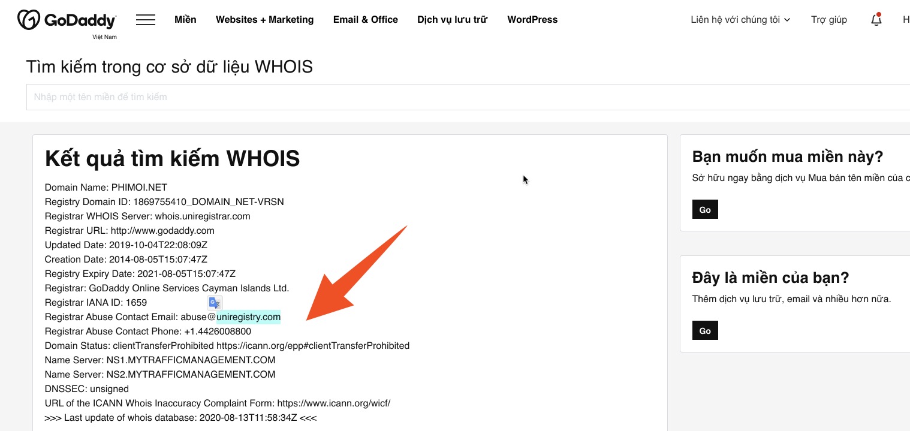The height and width of the screenshot is (431, 910).
Task: Click the GoDaddy logo
Action: 67,20
